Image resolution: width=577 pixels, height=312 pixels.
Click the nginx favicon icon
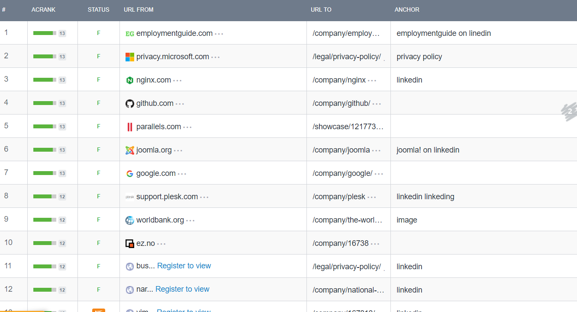[130, 80]
